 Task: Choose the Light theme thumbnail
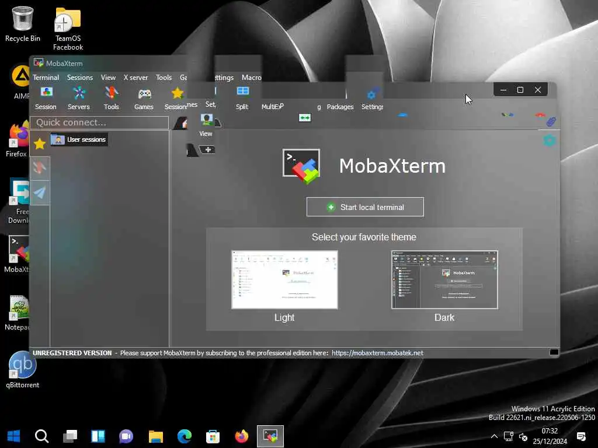pyautogui.click(x=284, y=279)
